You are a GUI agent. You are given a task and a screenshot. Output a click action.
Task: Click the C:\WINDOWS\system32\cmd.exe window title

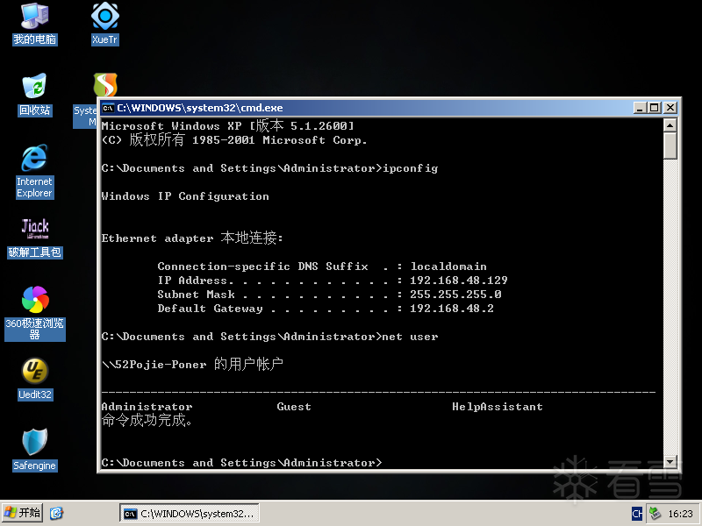click(x=200, y=108)
